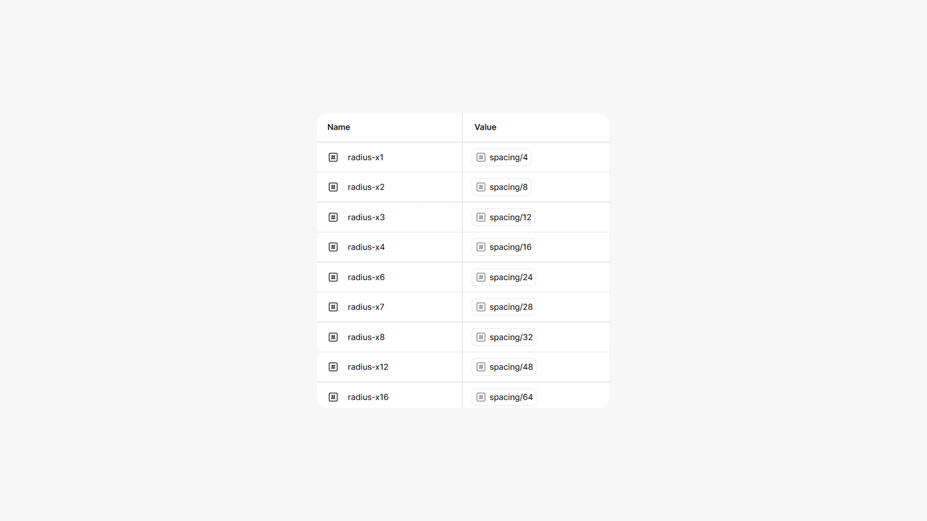This screenshot has width=927, height=521.
Task: Click the hash icon inside spacing/28 chip
Action: coord(481,307)
